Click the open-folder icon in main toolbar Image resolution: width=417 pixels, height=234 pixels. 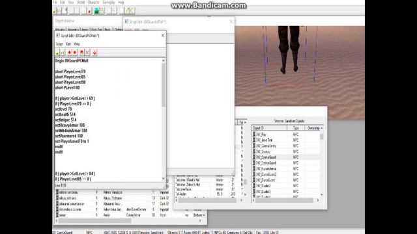[54, 11]
